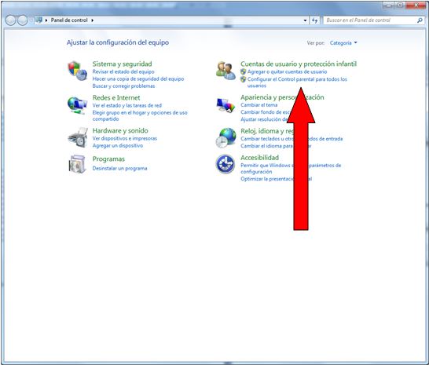Image resolution: width=429 pixels, height=365 pixels.
Task: Open Agregar o quitar cuentas de usuario
Action: 287,71
